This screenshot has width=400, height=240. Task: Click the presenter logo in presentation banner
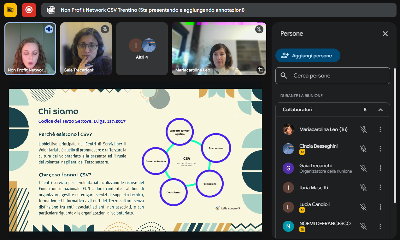pos(51,10)
